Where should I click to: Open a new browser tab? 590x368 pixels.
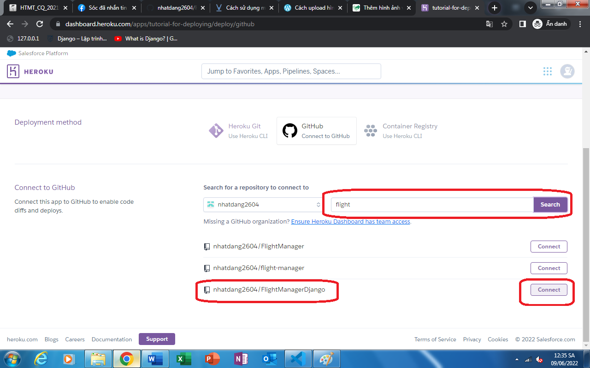tap(495, 8)
